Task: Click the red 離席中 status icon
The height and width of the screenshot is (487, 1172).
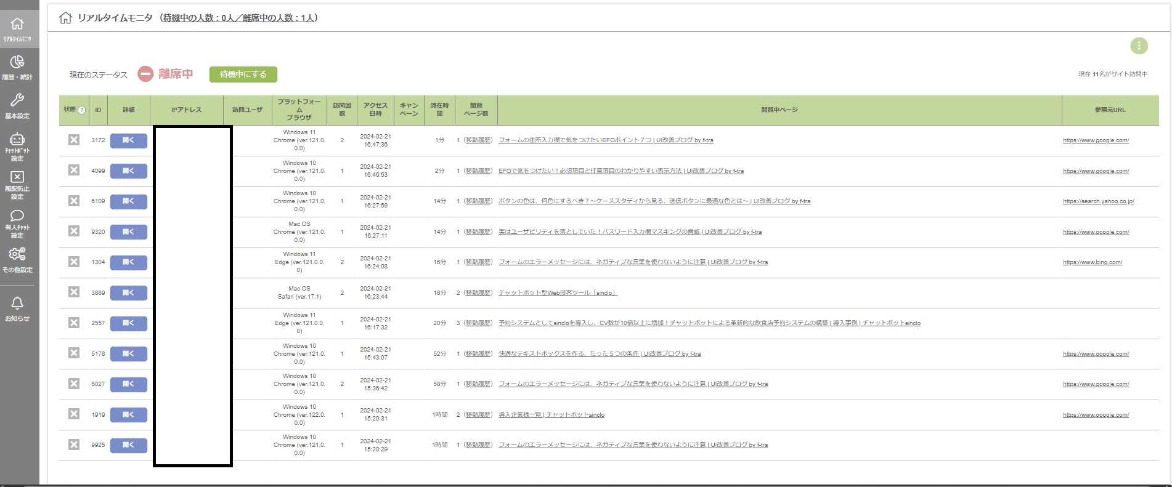Action: click(x=145, y=74)
